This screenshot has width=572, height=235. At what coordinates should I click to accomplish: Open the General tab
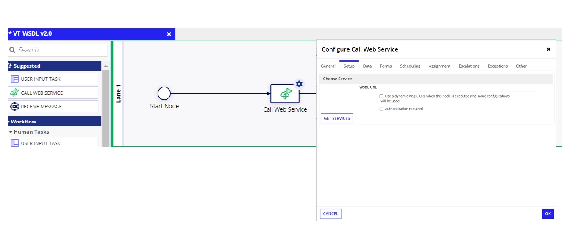click(x=328, y=66)
